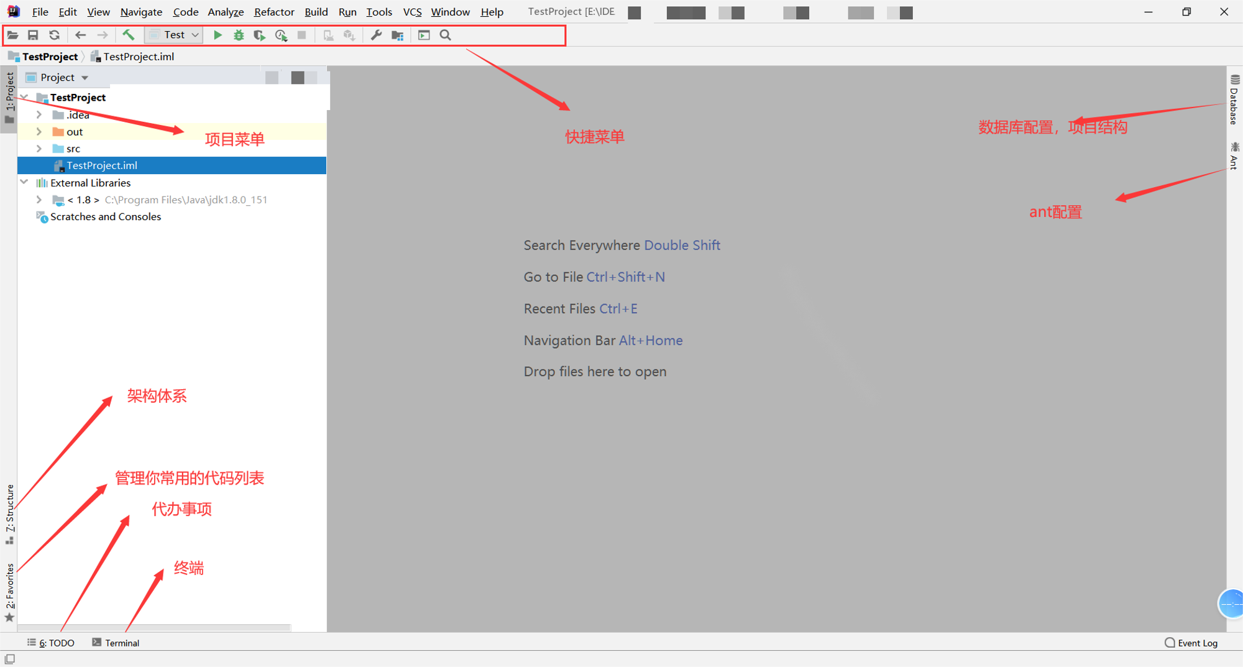
Task: Select Scratches and Consoles item
Action: click(x=105, y=216)
